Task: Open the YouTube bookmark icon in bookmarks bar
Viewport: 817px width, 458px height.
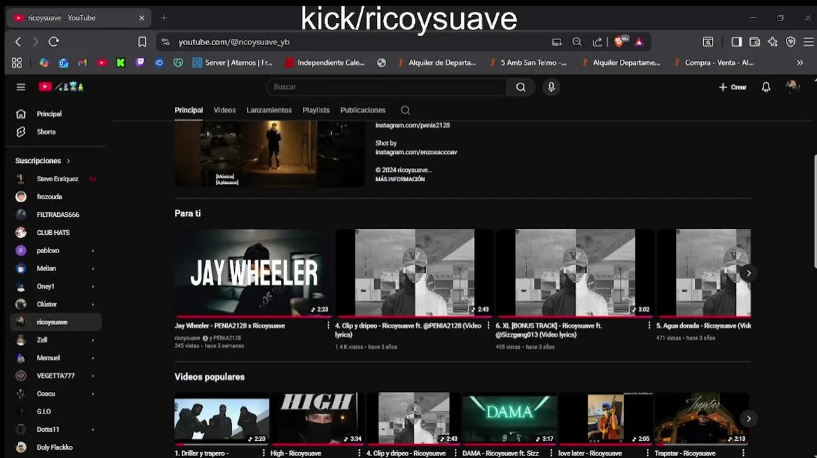Action: [x=102, y=62]
